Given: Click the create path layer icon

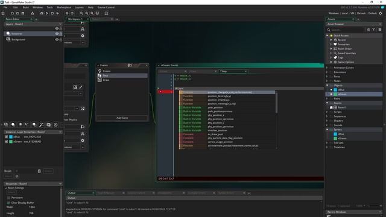Looking at the screenshot, I should point(27,125).
